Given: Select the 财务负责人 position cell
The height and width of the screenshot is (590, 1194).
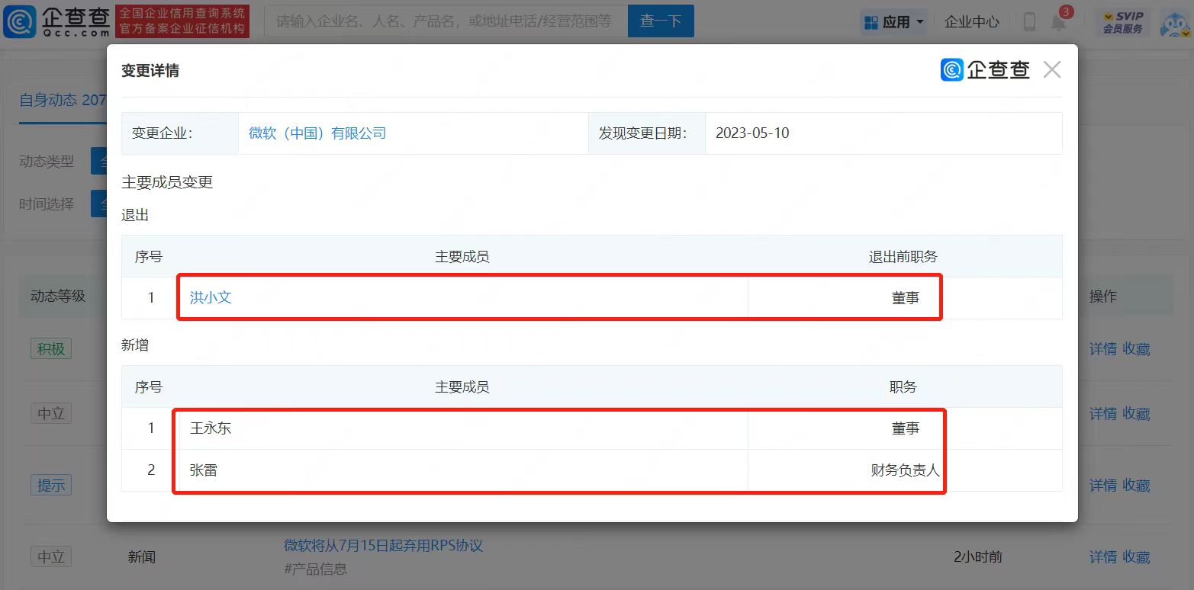Looking at the screenshot, I should pyautogui.click(x=905, y=470).
